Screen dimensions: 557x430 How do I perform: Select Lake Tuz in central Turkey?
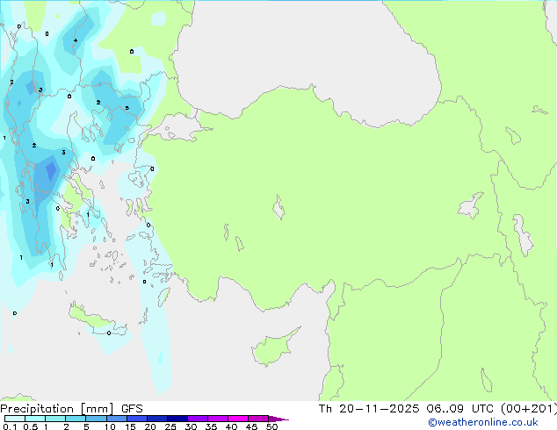(x=279, y=209)
